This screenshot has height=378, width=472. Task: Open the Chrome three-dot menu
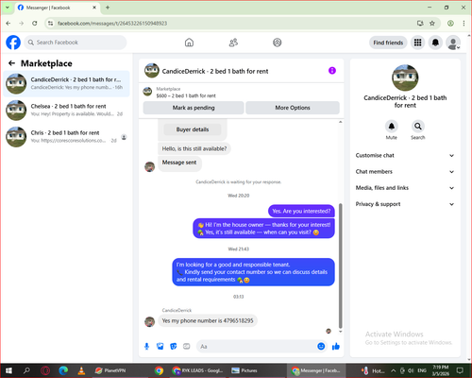tap(464, 23)
